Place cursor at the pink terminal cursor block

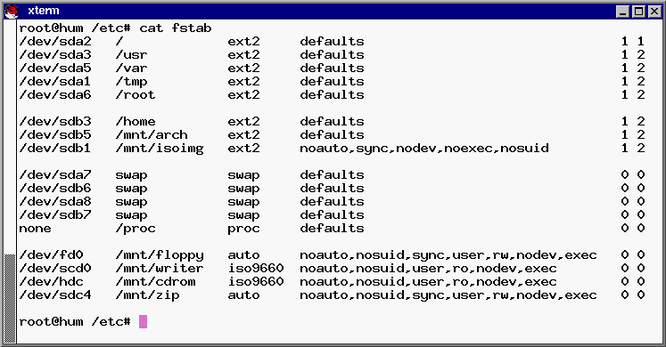pos(144,321)
